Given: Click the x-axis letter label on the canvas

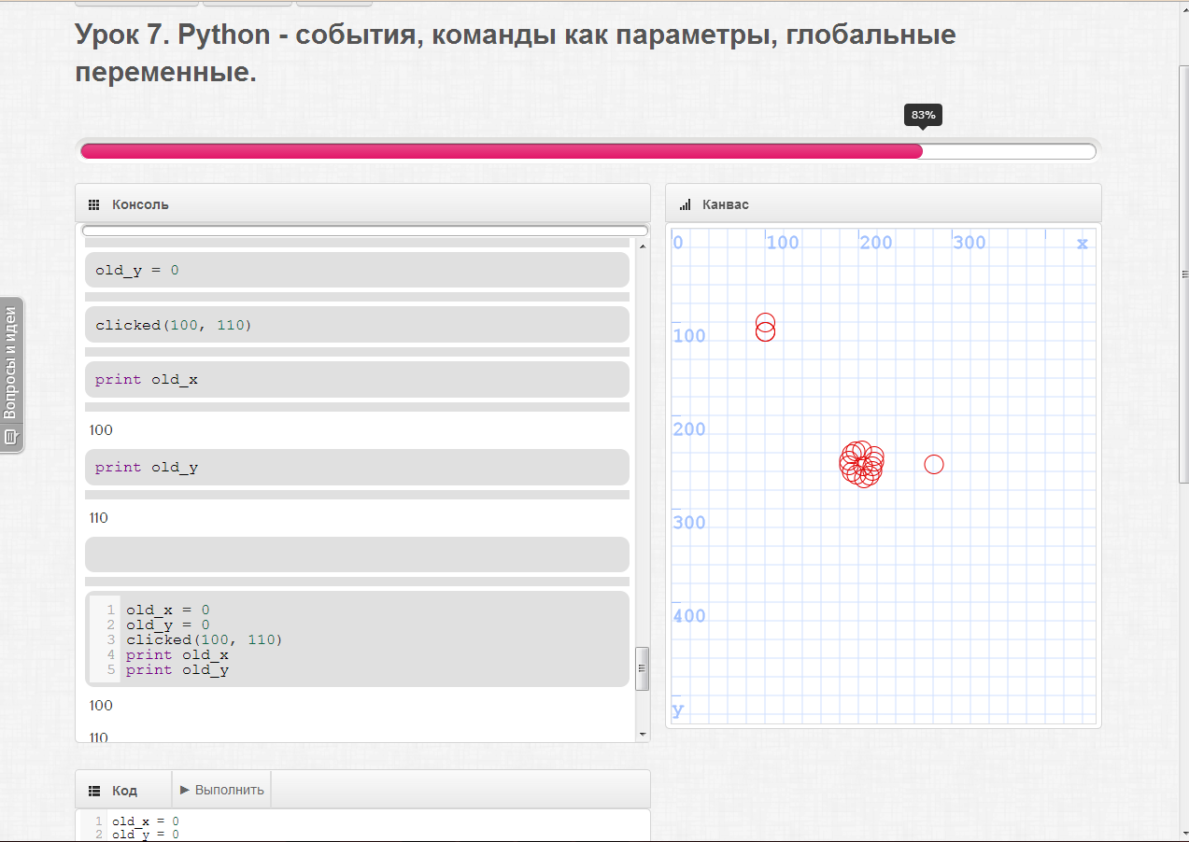Looking at the screenshot, I should (x=1083, y=244).
